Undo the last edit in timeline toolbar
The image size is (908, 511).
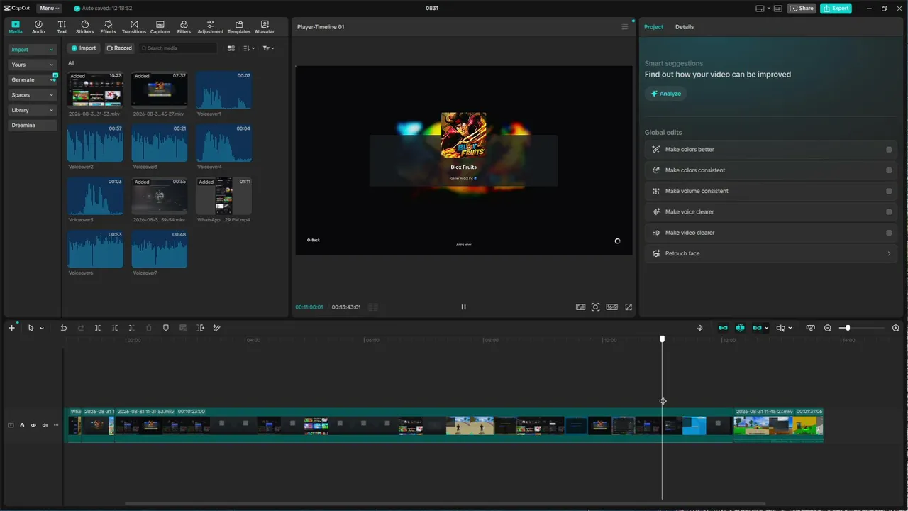point(63,328)
